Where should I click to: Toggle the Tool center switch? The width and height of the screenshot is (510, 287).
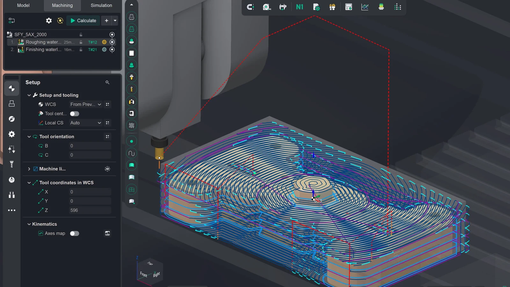click(x=75, y=114)
